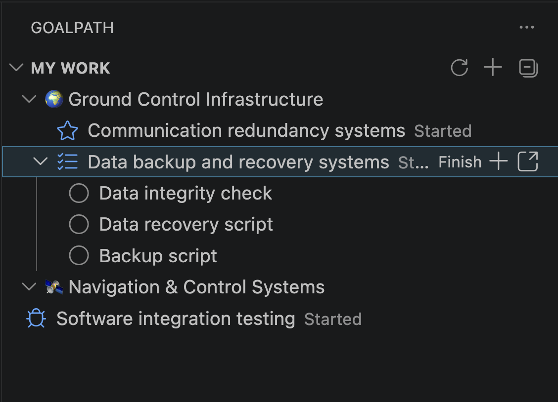Collapse the Data backup and recovery systems subtasks
The height and width of the screenshot is (402, 558).
click(40, 161)
